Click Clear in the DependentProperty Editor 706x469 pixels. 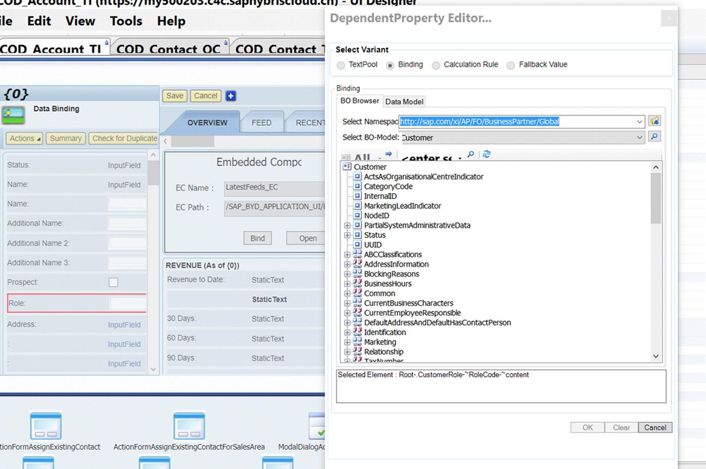coord(621,428)
